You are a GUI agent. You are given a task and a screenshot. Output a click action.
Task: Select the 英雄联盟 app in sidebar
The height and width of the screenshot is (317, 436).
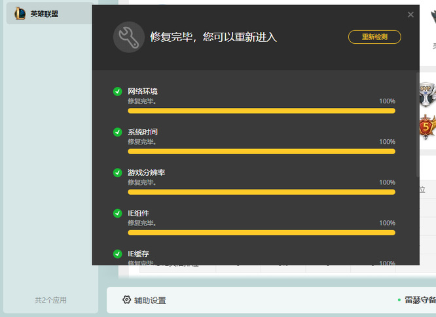(50, 14)
